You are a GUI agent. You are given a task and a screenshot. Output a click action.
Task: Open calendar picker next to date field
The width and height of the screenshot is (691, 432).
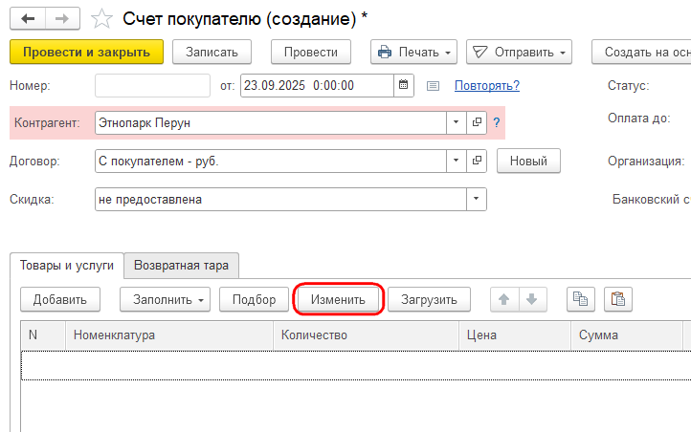(403, 85)
